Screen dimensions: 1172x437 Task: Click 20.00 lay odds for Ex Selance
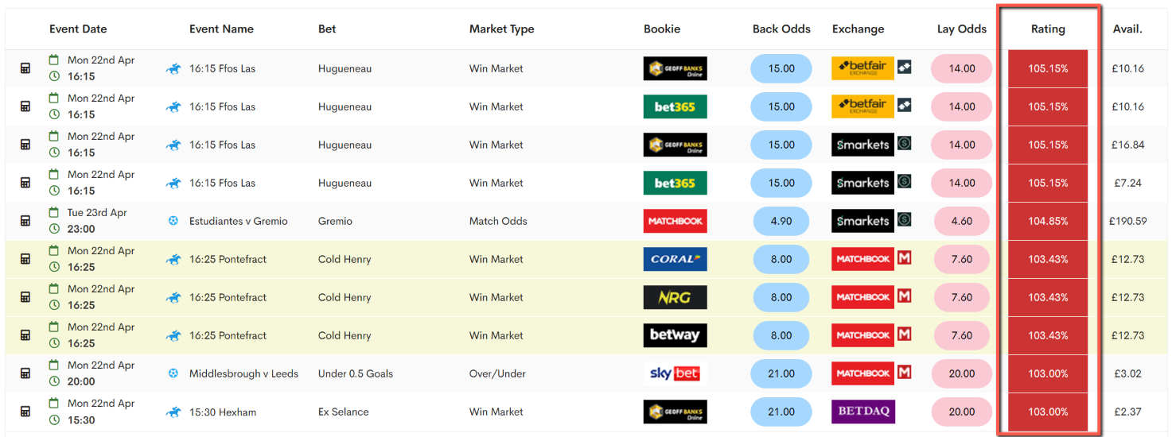(x=962, y=412)
